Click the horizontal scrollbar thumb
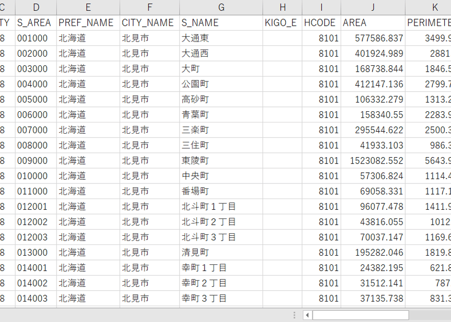Image resolution: width=451 pixels, height=322 pixels. (x=361, y=315)
